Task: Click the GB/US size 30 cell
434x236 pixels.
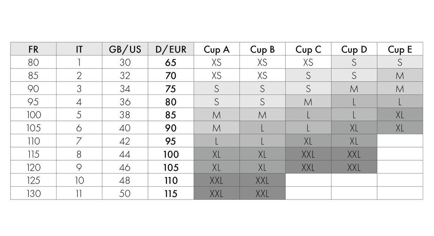Action: pyautogui.click(x=125, y=63)
